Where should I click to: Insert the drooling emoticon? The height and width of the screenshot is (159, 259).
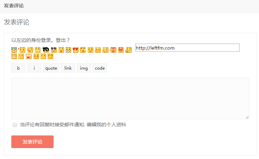point(14,56)
